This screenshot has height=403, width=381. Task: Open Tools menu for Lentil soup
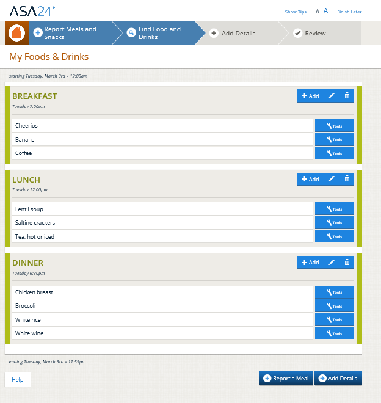[334, 209]
